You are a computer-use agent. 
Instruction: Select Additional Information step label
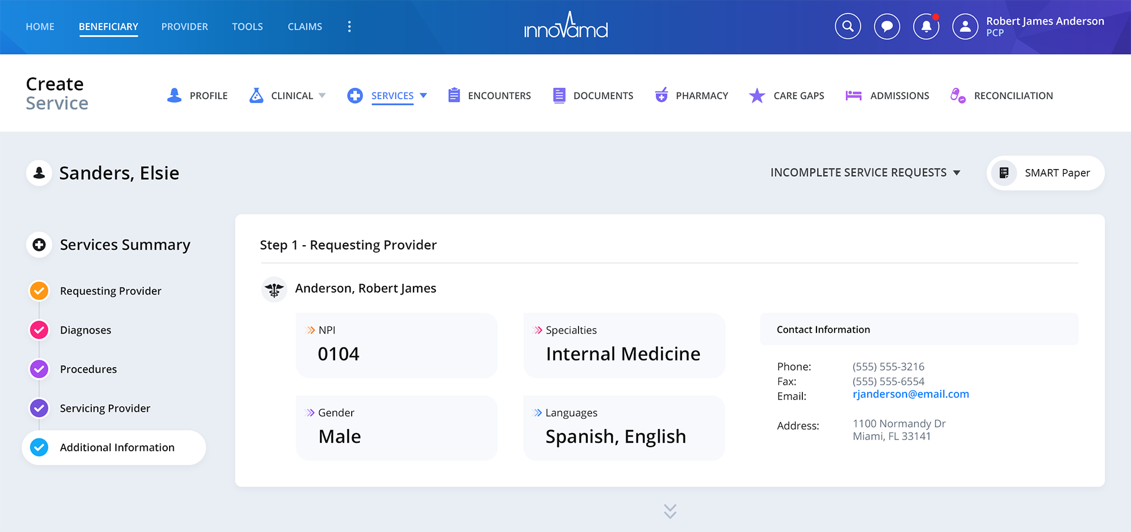tap(117, 448)
